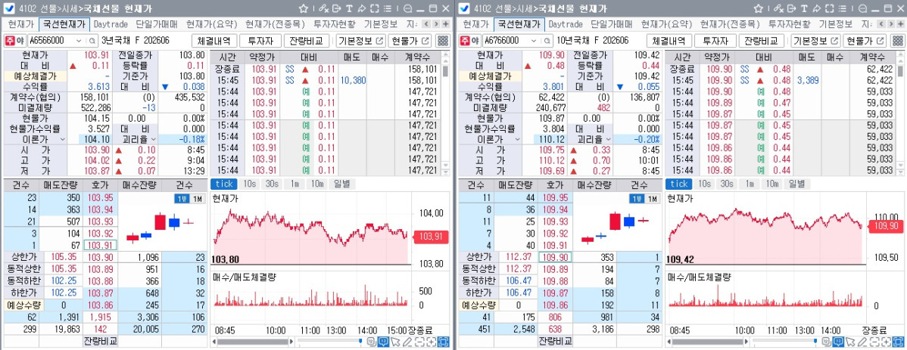Click the 103.91 price cell in the left order book

click(x=99, y=245)
